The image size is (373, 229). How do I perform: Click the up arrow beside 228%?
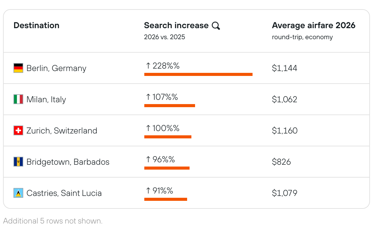coord(148,66)
